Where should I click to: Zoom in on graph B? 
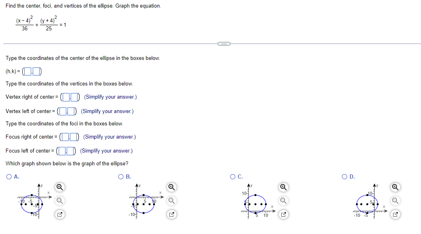(172, 187)
